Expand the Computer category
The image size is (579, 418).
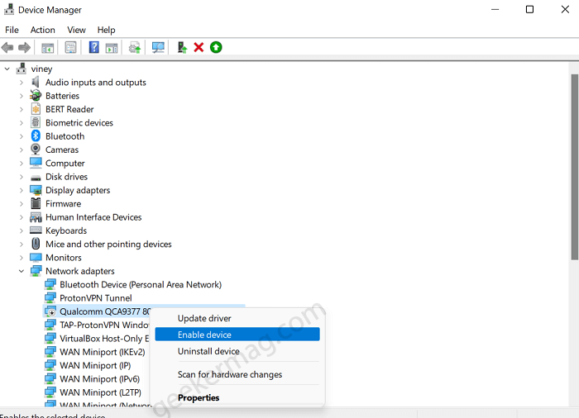coord(22,163)
